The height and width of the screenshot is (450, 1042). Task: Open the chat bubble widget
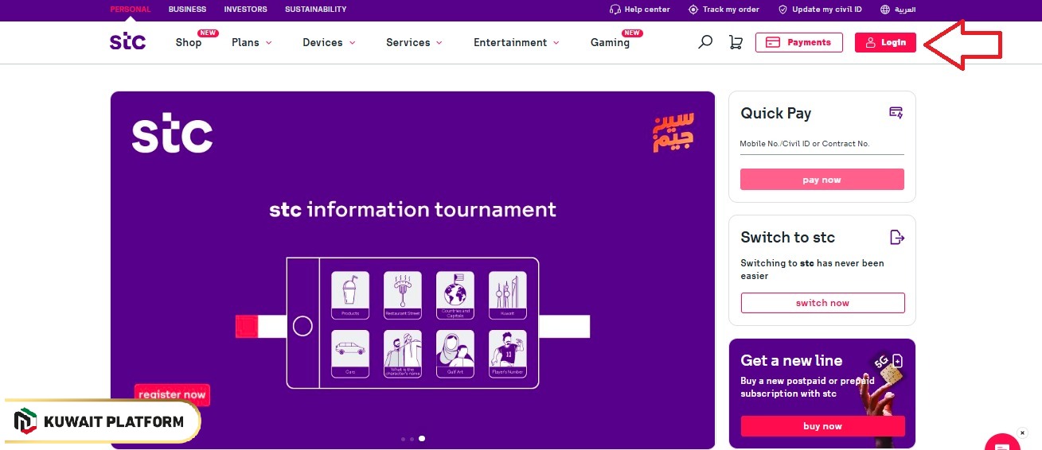click(x=1001, y=442)
